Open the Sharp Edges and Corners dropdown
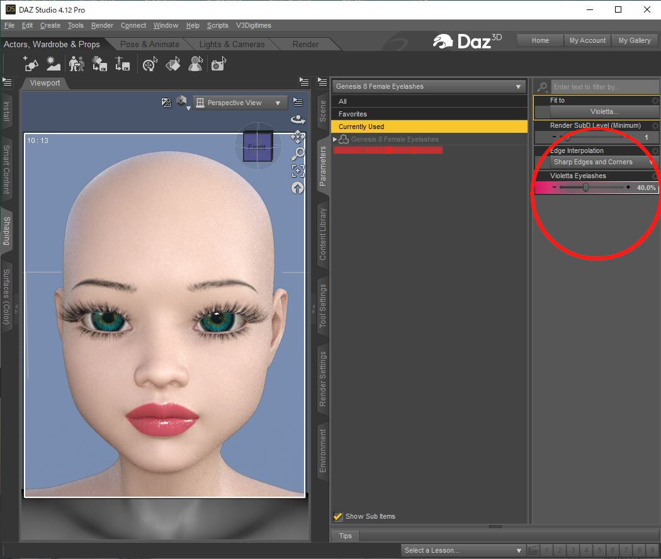 [x=603, y=162]
